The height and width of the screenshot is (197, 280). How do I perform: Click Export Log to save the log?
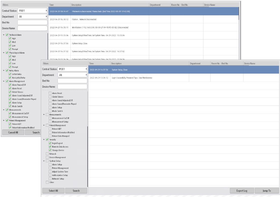tap(242, 191)
